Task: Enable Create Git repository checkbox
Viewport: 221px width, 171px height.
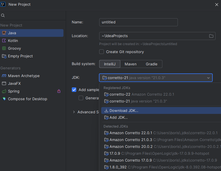Action: coord(101,52)
